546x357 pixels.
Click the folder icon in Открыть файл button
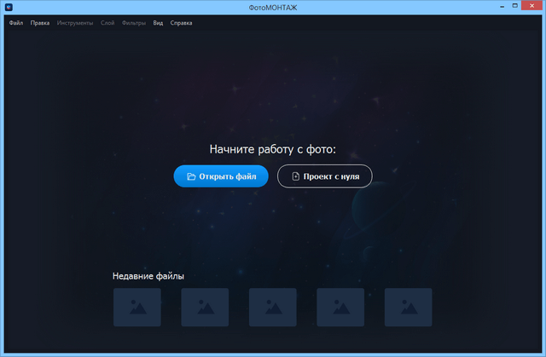(x=192, y=176)
